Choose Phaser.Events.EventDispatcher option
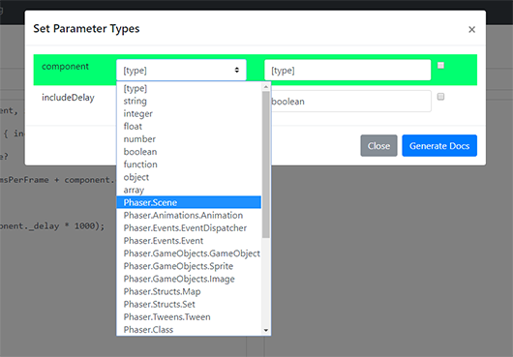The width and height of the screenshot is (513, 357). point(189,228)
